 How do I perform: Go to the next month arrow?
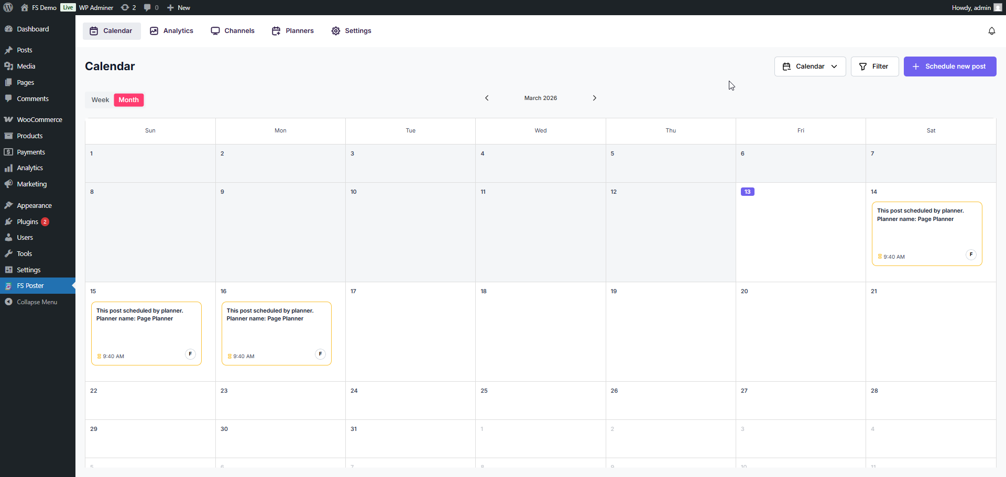click(x=594, y=98)
